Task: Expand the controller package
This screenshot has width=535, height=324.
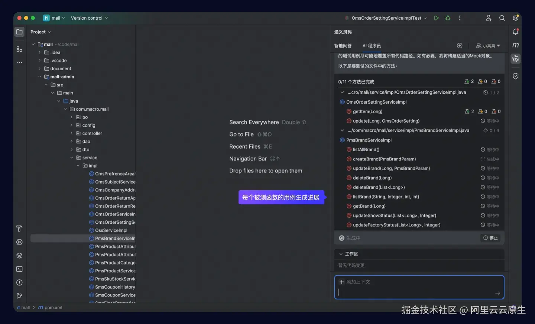Action: click(x=72, y=133)
